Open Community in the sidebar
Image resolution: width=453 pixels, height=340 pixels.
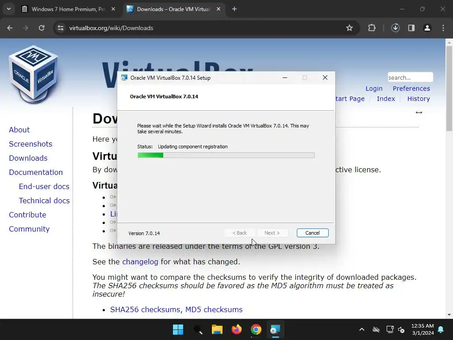(29, 229)
